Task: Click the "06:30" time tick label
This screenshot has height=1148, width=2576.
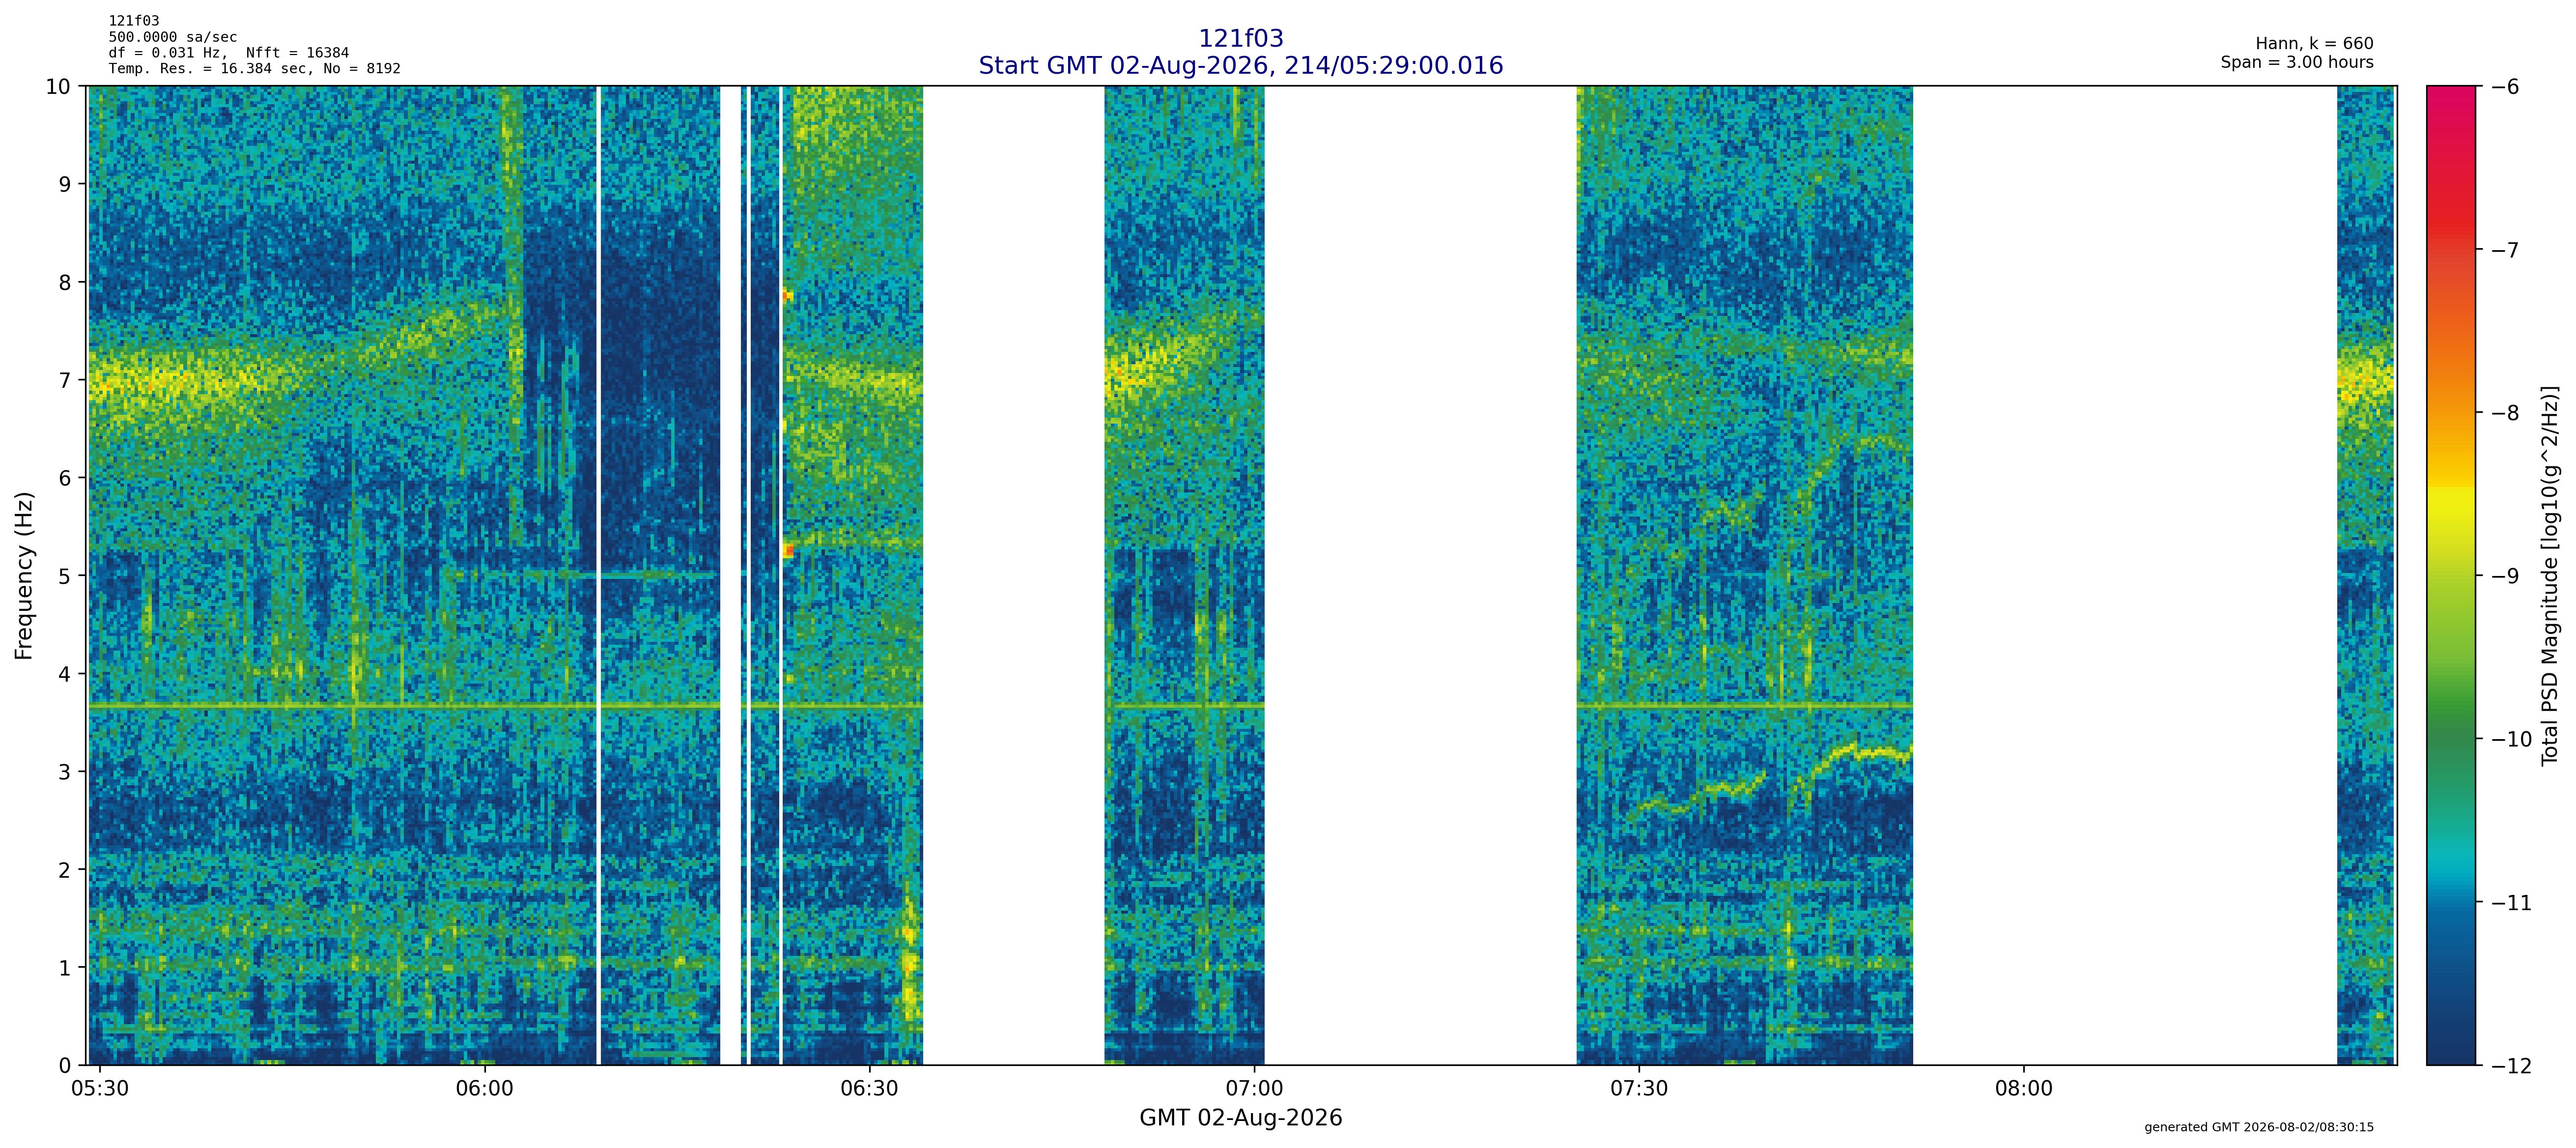Action: coord(869,1089)
